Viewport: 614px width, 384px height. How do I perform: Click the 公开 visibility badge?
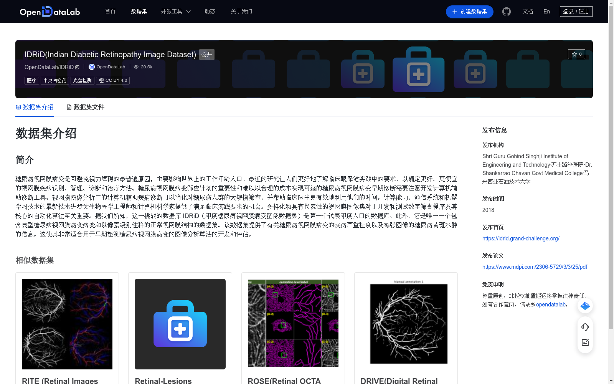pos(207,55)
